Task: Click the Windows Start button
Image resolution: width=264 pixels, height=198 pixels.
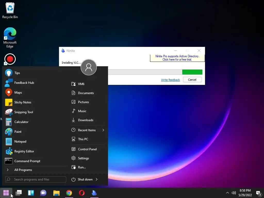Action: point(6,193)
